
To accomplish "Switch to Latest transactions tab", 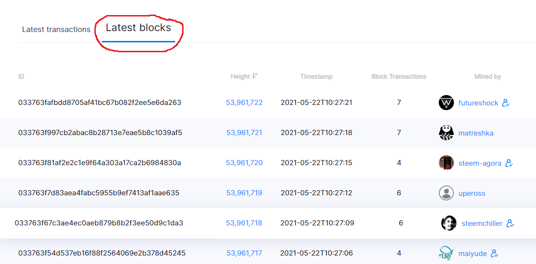I will pos(56,30).
